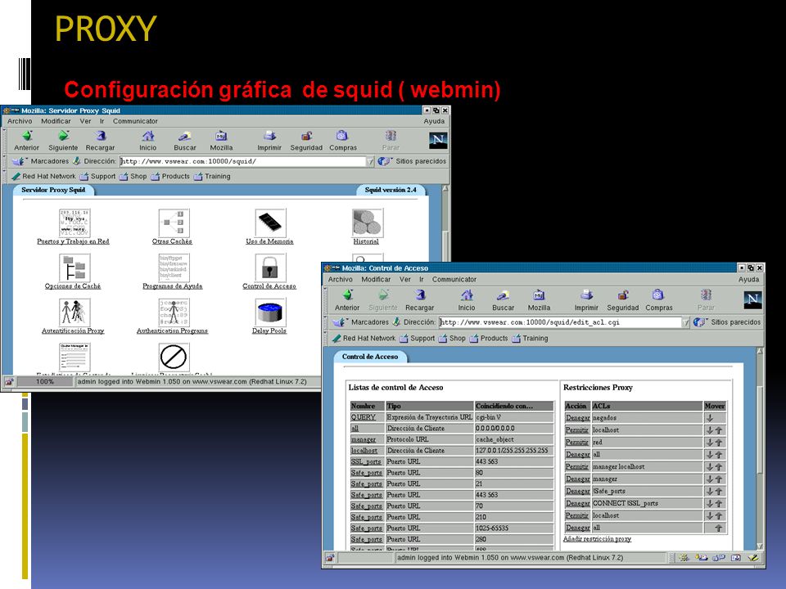Click Anterior back arrow in Servidor Proxy Squid window
786x589 pixels.
tap(27, 136)
